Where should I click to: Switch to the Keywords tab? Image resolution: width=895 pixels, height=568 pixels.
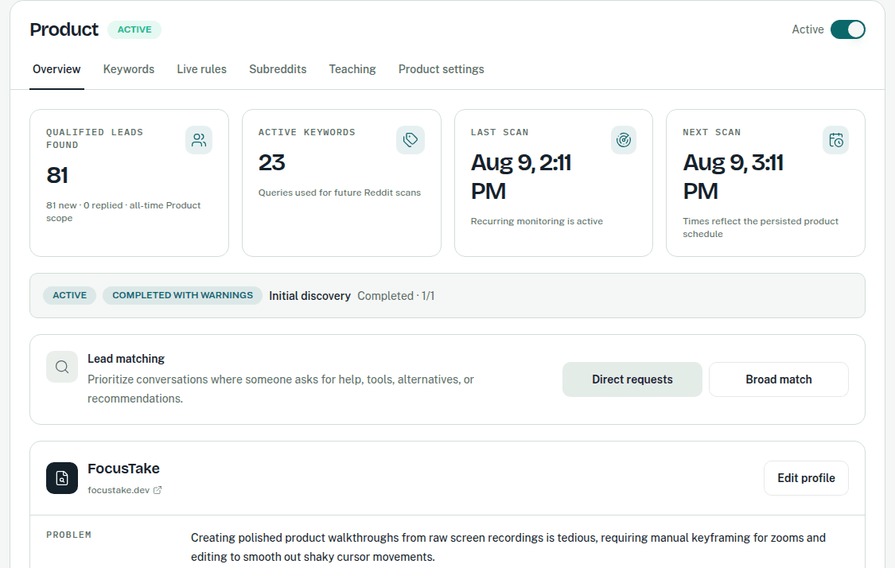(128, 69)
